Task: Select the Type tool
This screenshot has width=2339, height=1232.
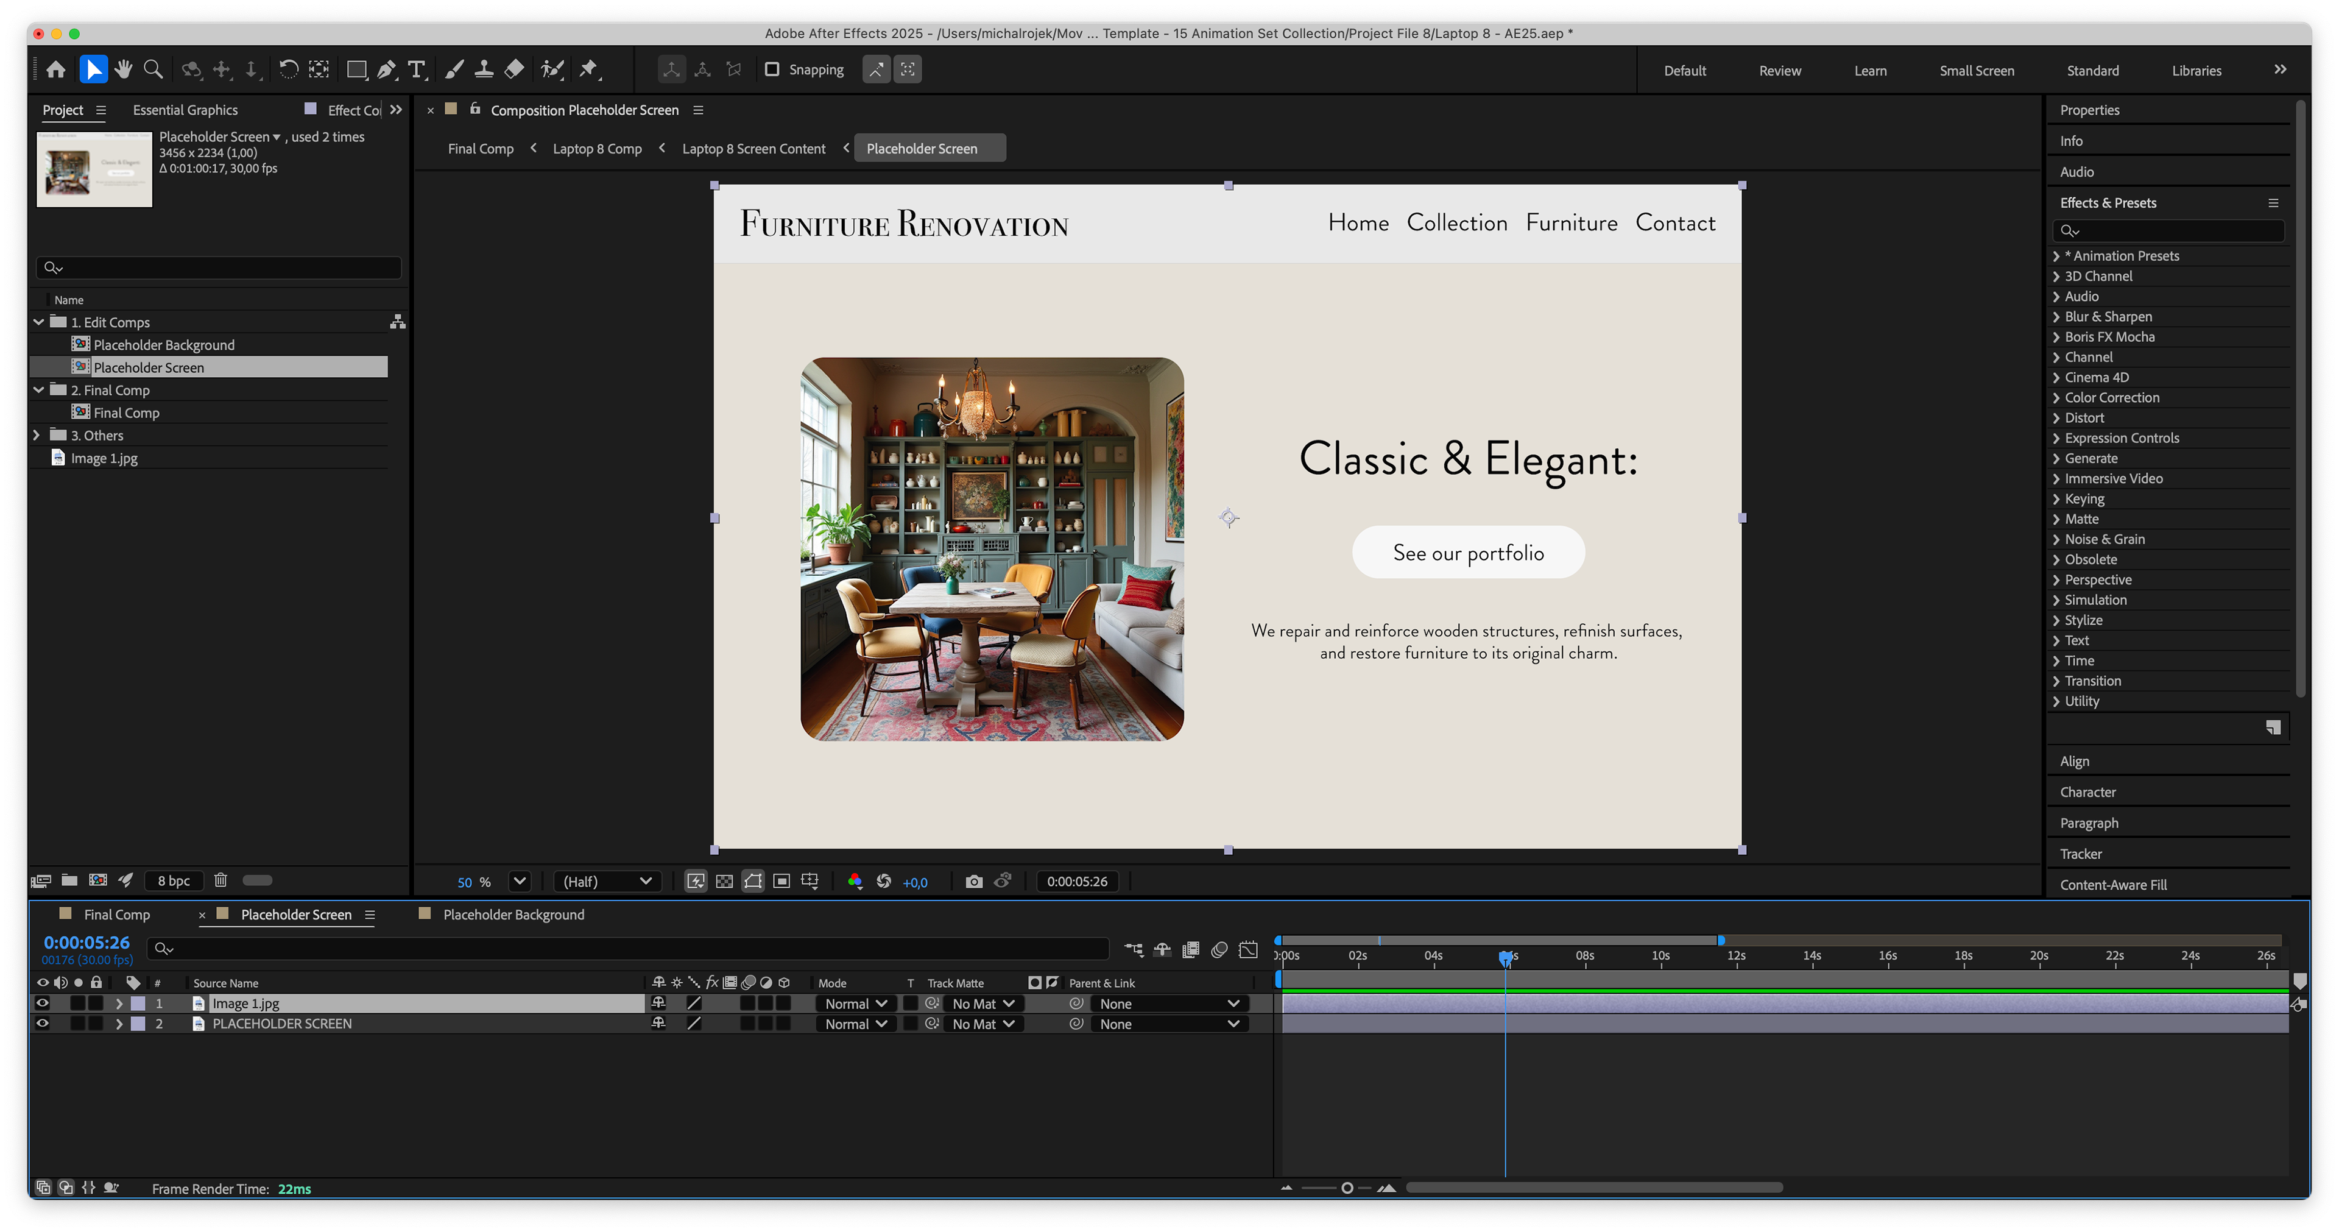Action: (x=417, y=69)
